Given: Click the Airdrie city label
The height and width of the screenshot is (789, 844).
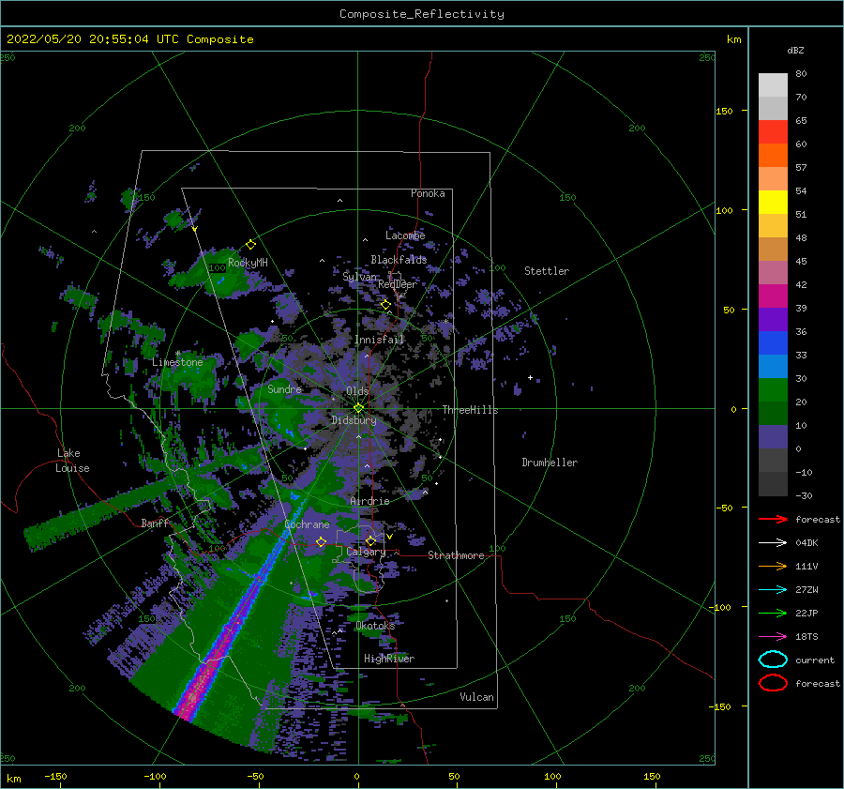Looking at the screenshot, I should [369, 501].
